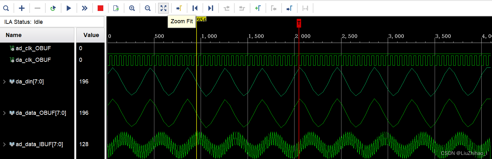Click value 196 of da_data_OBUF
The image size is (492, 159).
[x=84, y=113]
